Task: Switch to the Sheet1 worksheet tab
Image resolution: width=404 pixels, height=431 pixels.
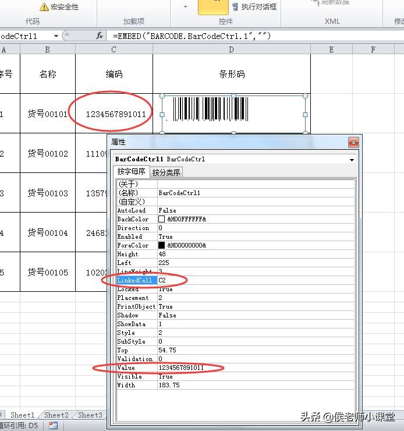Action: (23, 415)
